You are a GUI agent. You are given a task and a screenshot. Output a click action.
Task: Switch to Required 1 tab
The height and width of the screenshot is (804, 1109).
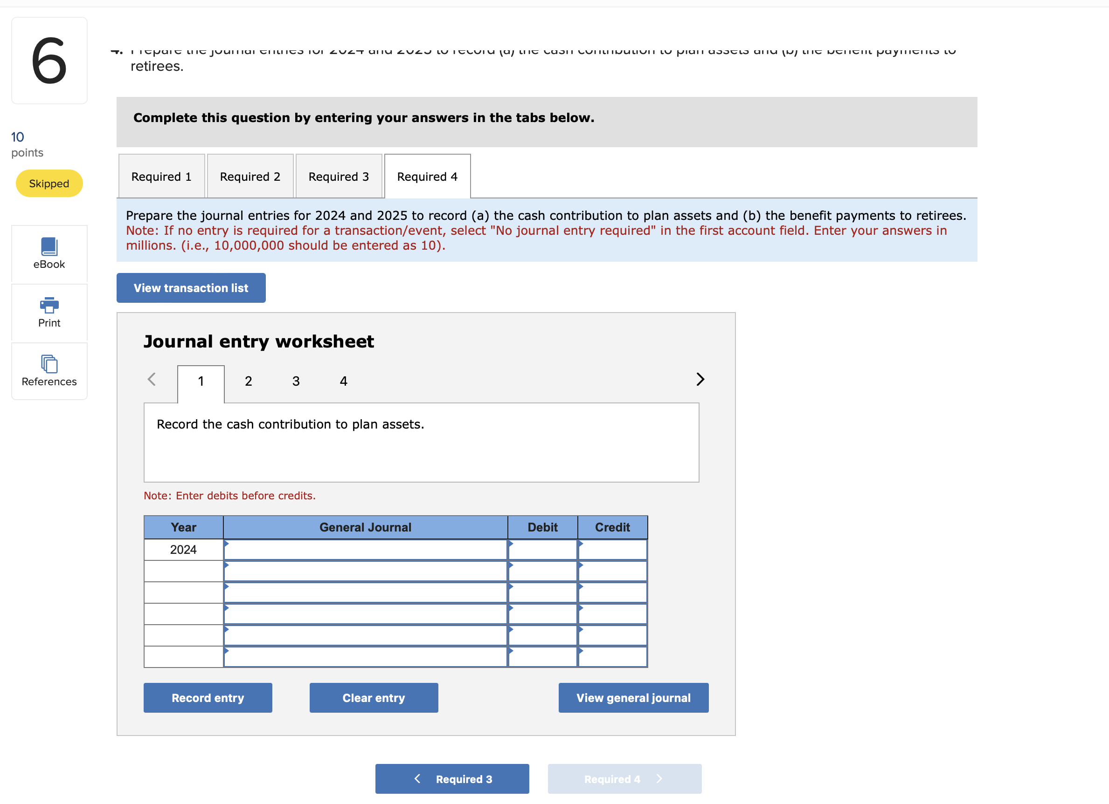[x=161, y=177]
